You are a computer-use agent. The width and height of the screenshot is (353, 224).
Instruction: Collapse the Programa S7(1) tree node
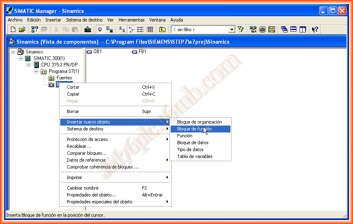(36, 71)
